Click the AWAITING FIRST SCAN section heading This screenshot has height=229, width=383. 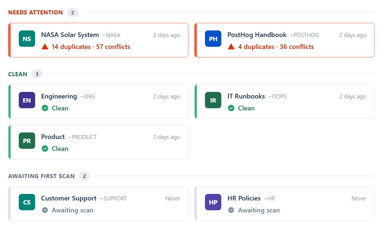[x=41, y=176]
